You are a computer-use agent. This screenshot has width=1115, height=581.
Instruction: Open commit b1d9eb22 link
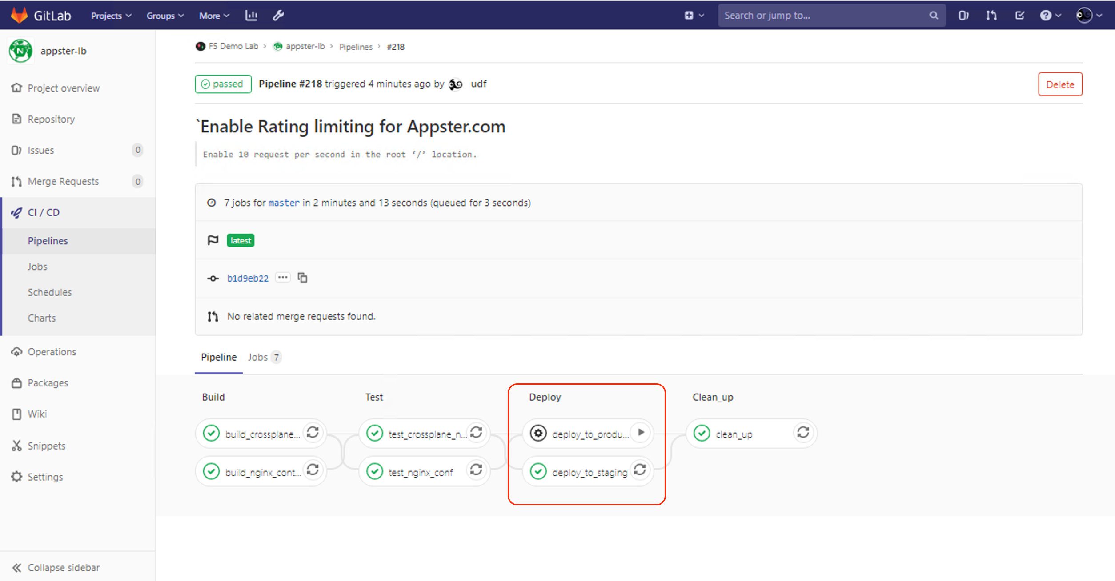[x=248, y=278]
